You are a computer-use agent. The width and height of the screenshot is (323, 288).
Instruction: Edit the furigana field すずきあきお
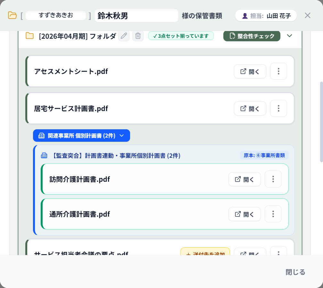56,15
